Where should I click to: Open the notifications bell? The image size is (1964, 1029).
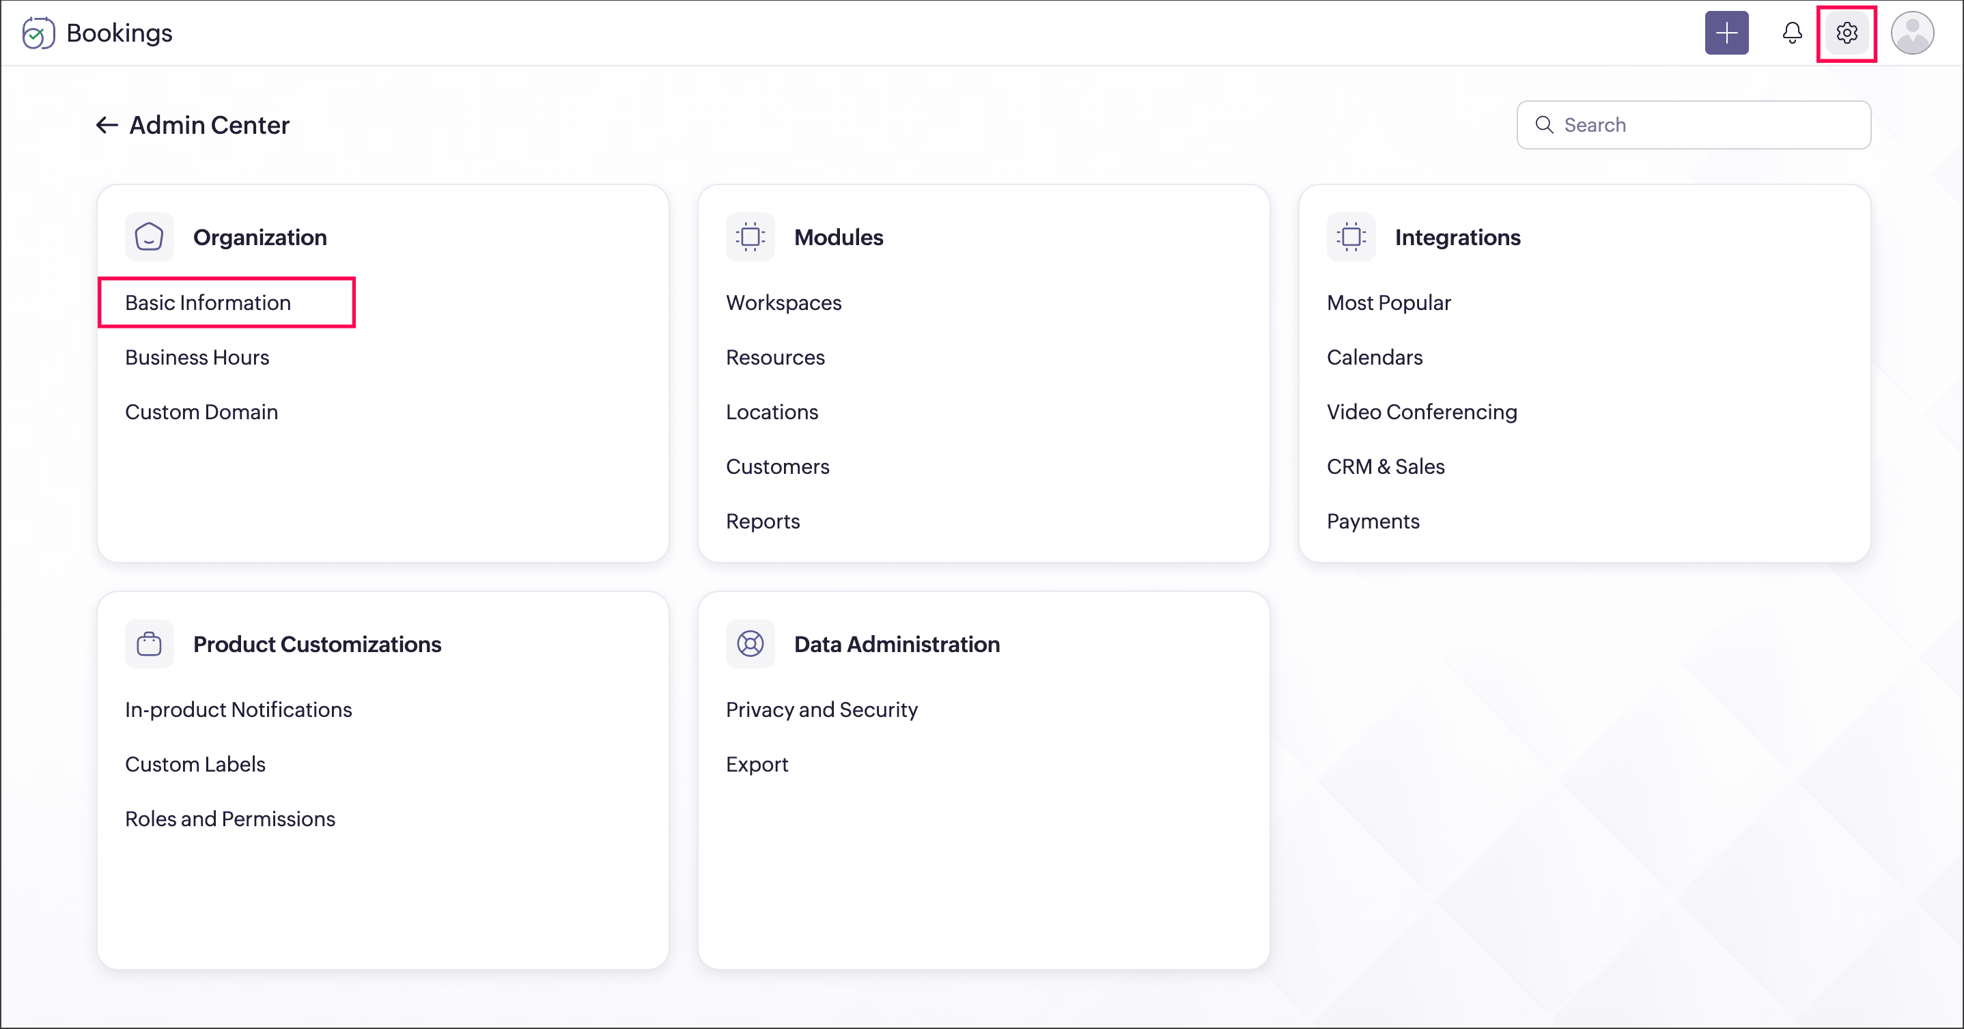click(x=1792, y=33)
